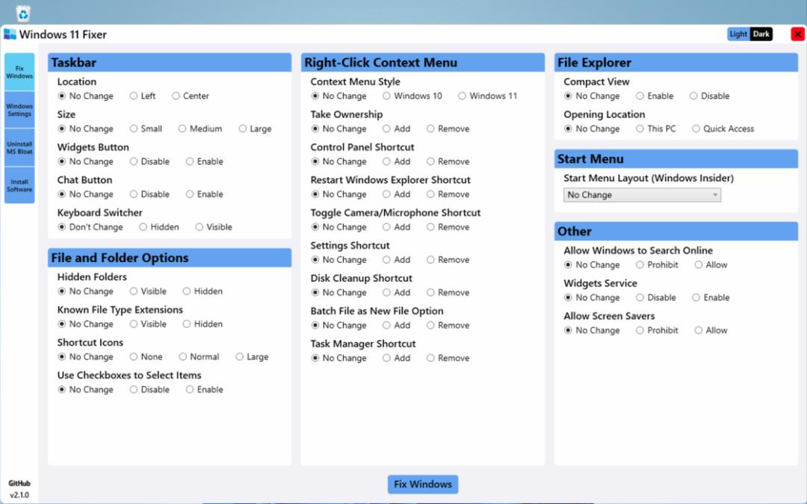807x504 pixels.
Task: Prohibit Windows from searching online
Action: (658, 265)
